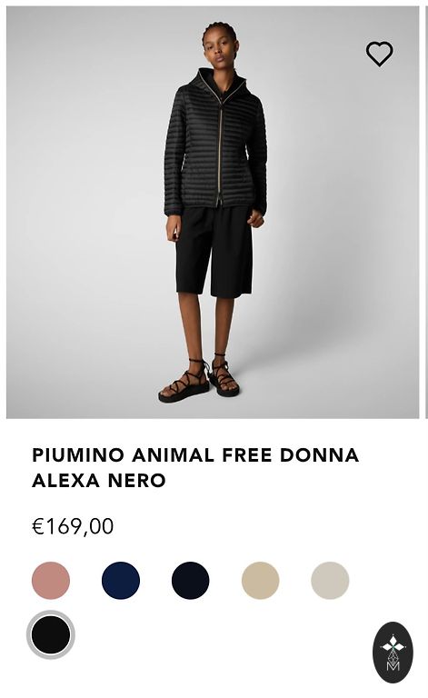Click the 'ALEXA NERO' title line
Screen dimensions: 428x698
(99, 481)
